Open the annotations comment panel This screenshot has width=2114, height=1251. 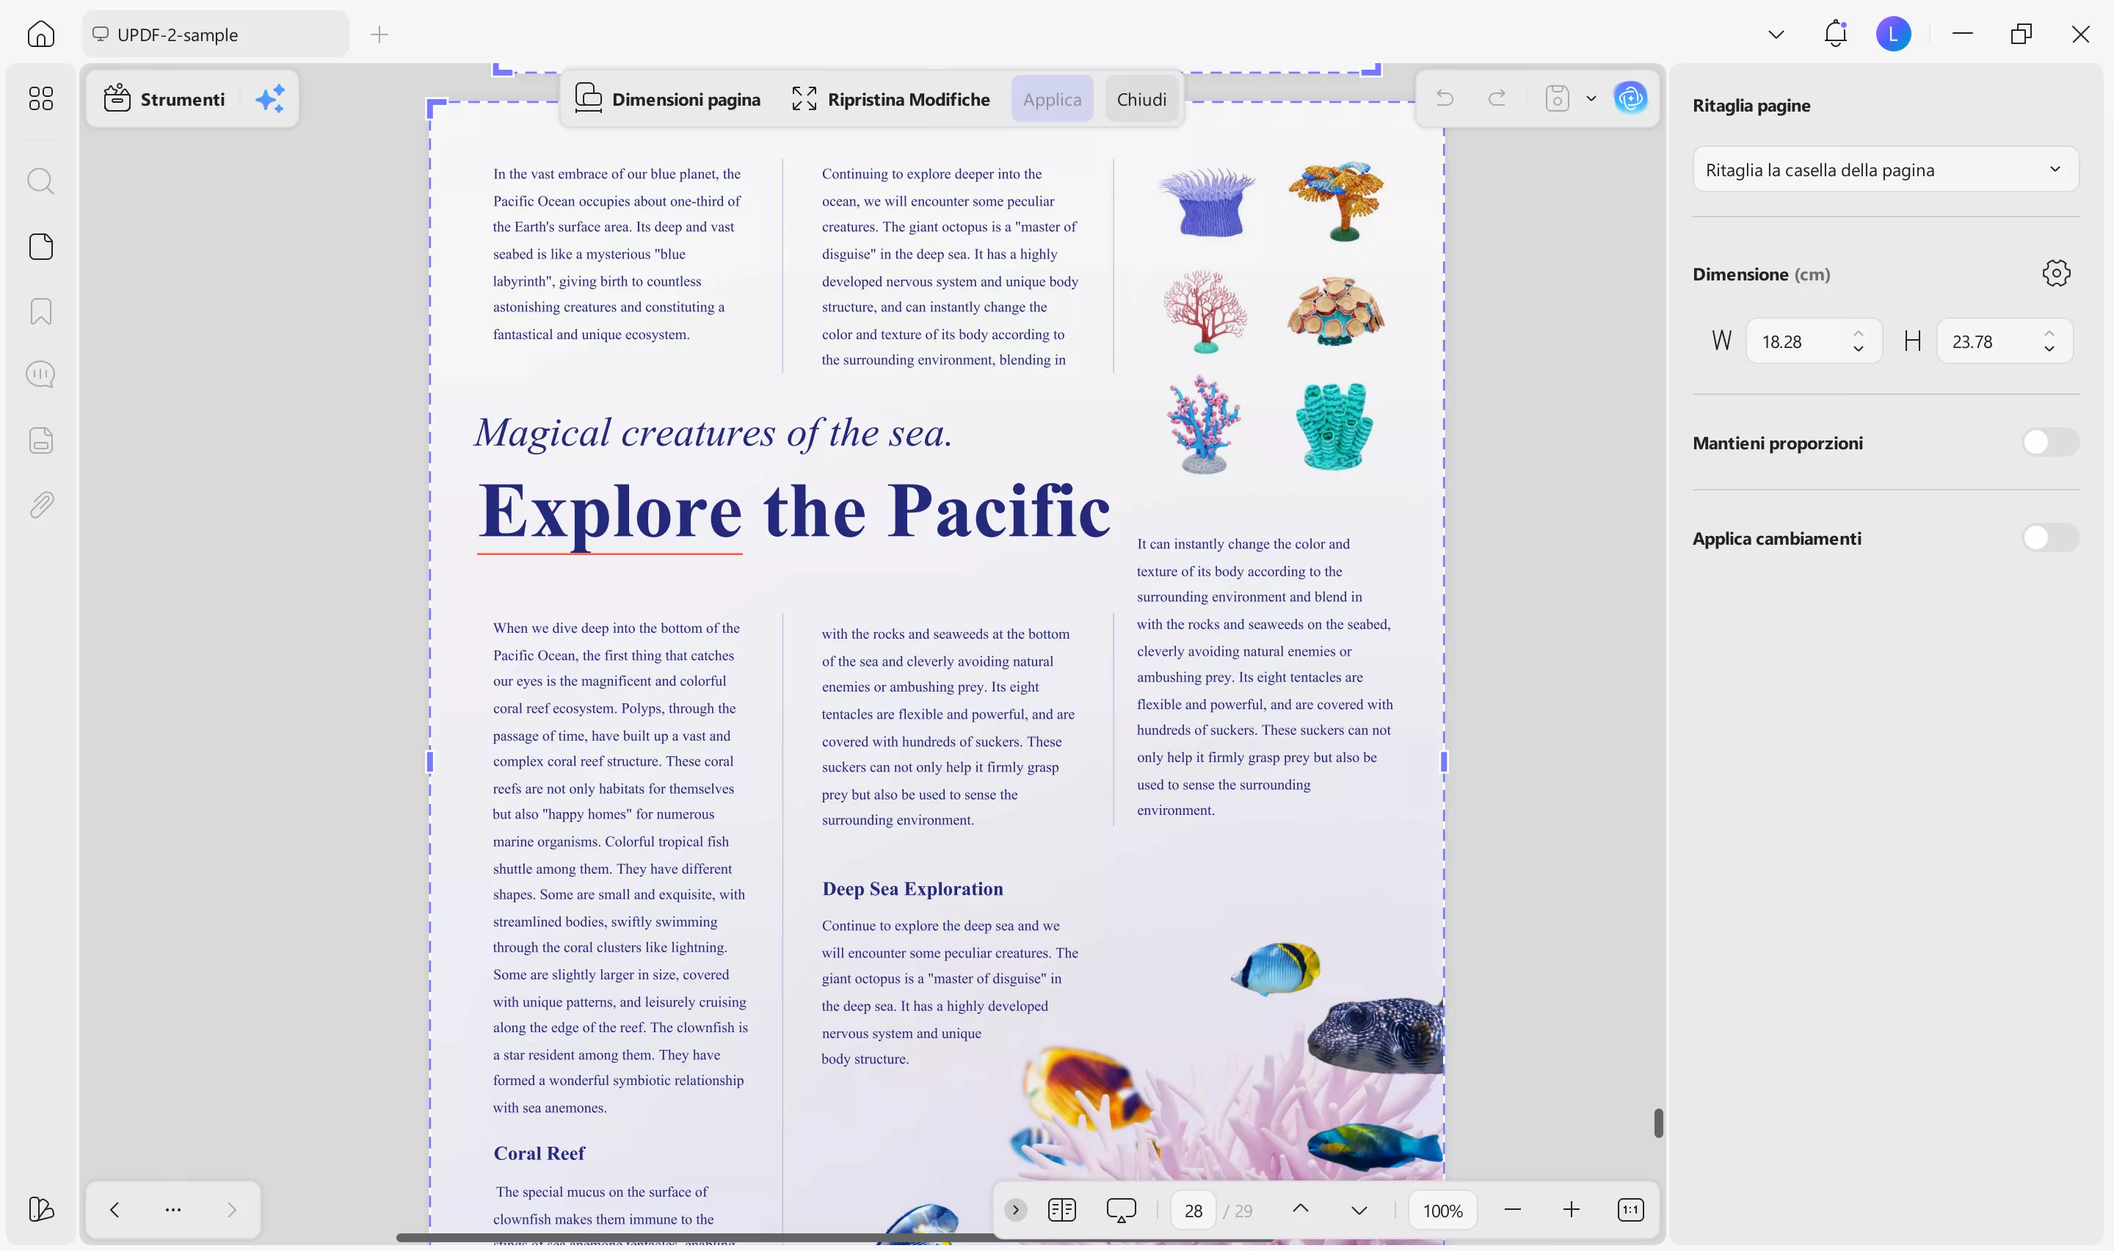pyautogui.click(x=40, y=374)
